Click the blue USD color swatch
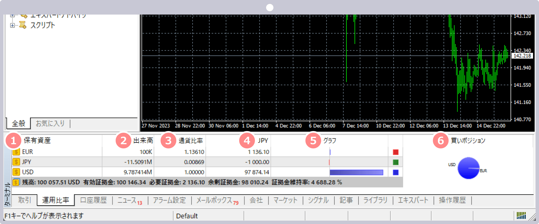The image size is (539, 224). 396,172
